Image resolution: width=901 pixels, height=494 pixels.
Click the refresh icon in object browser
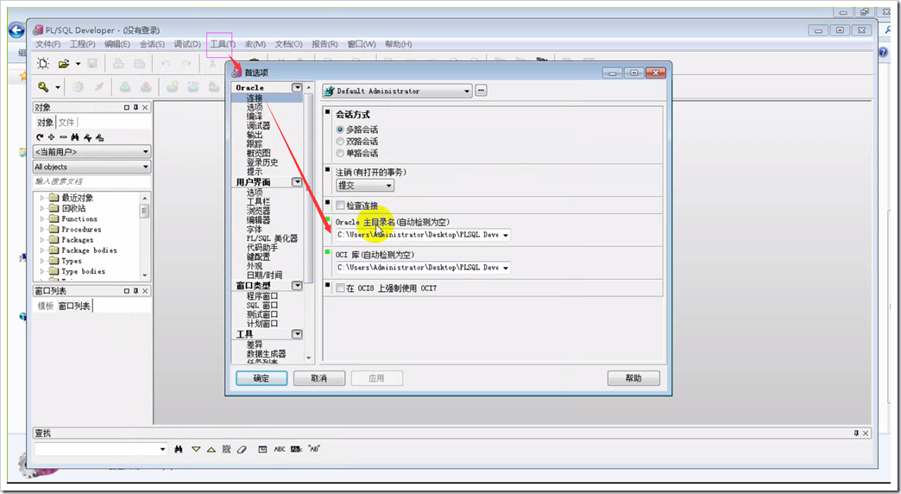tap(40, 137)
